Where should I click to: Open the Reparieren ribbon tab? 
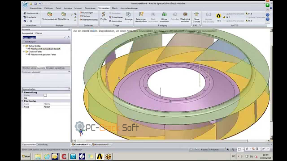coord(90,8)
